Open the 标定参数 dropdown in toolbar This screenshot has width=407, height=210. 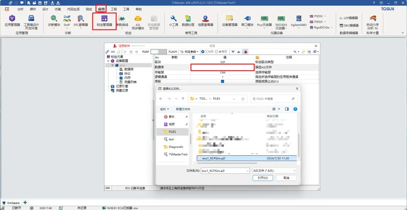coord(189,52)
